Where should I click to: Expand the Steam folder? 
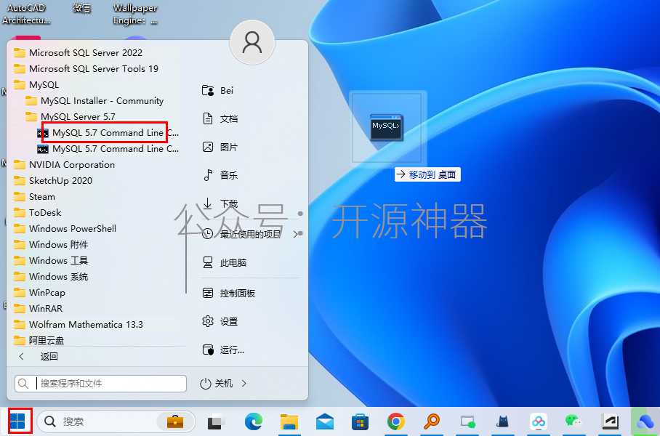(x=34, y=196)
